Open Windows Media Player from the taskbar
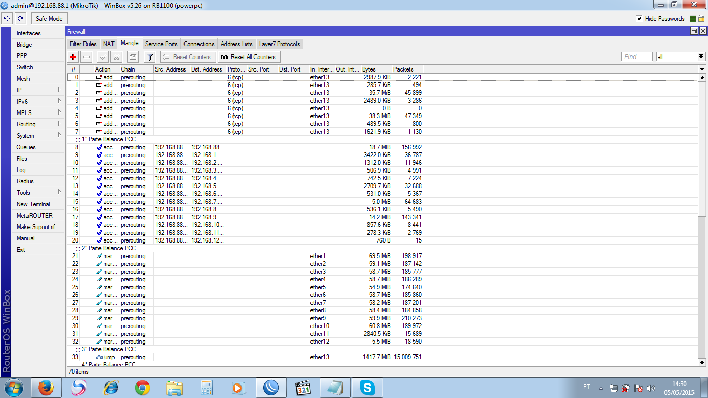708x398 pixels. (x=239, y=388)
